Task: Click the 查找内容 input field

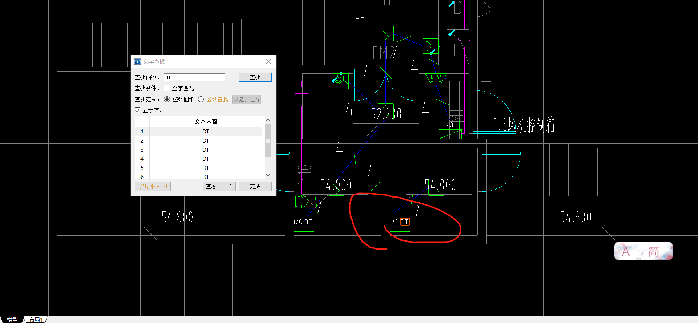Action: click(x=194, y=77)
